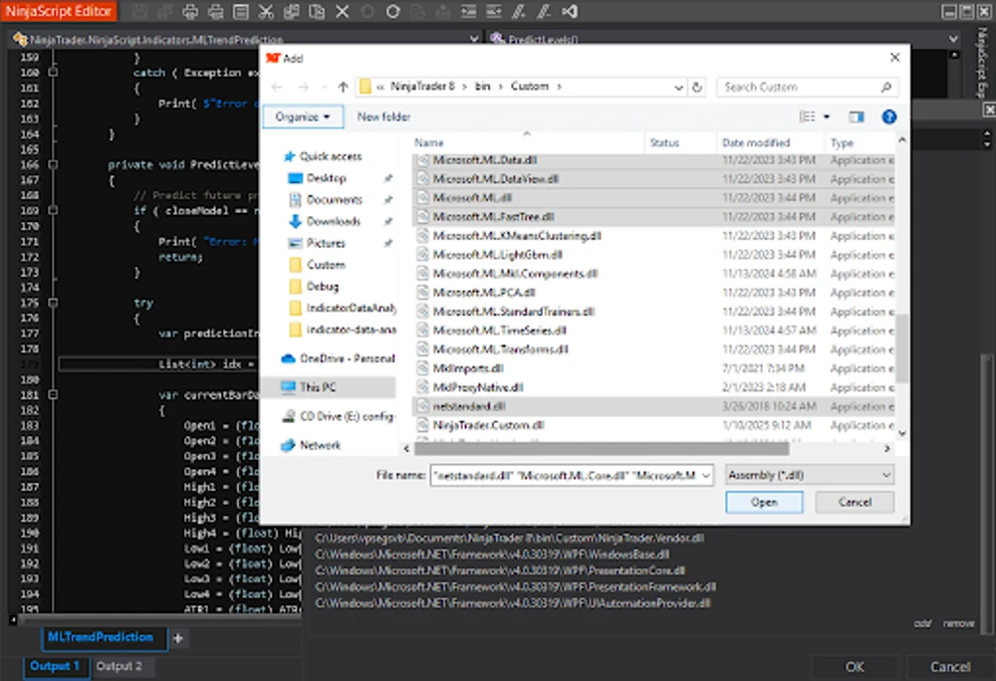Collapse the currentBarData block at line 181
996x681 pixels.
(x=54, y=395)
